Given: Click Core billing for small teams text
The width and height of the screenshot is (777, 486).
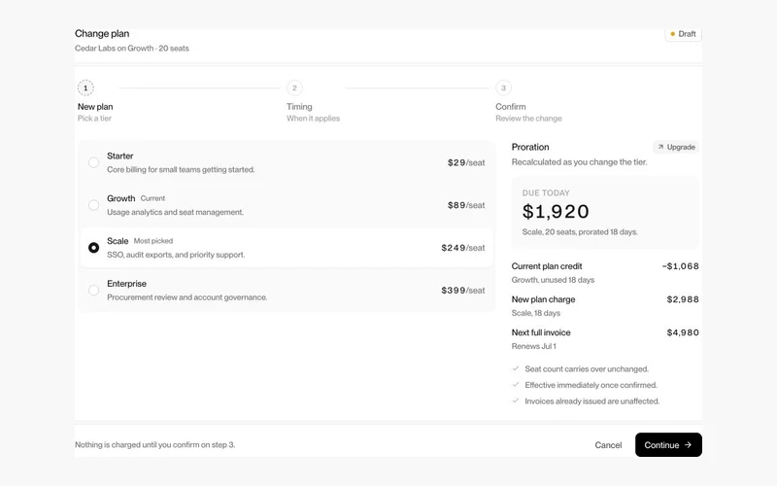Looking at the screenshot, I should point(181,169).
